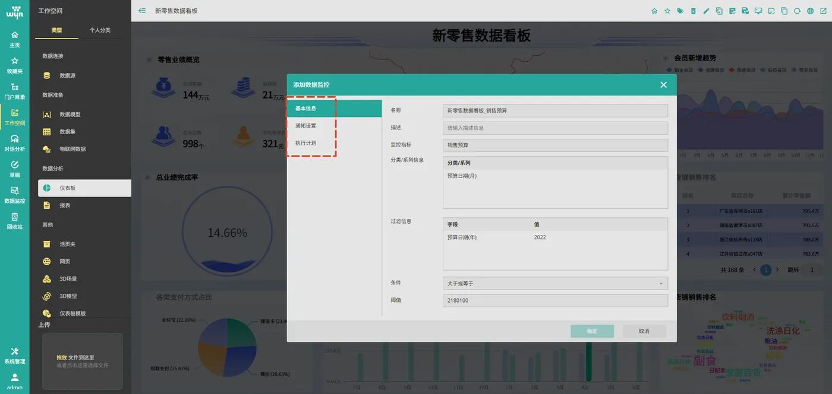Click the 取消 cancel button
The width and height of the screenshot is (832, 394).
[644, 331]
